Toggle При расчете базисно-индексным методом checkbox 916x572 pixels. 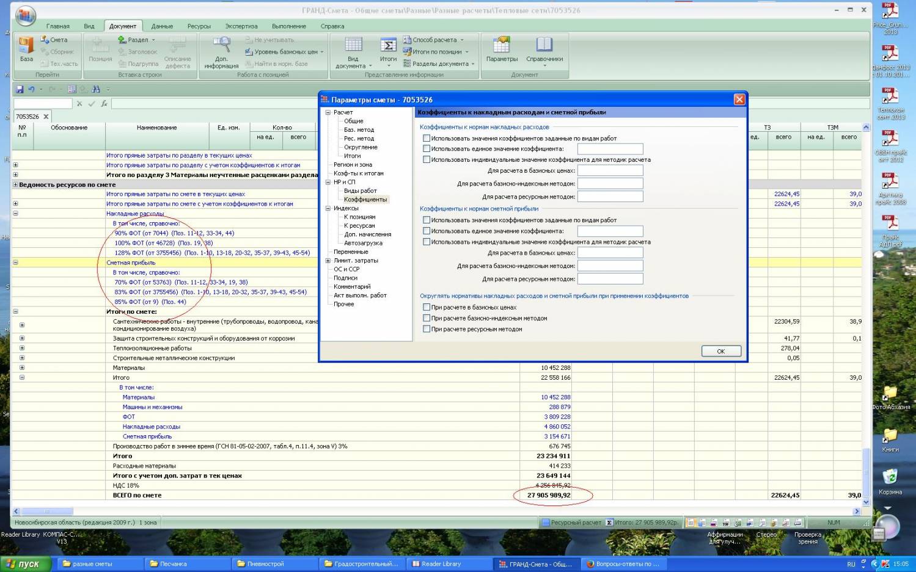pos(427,318)
